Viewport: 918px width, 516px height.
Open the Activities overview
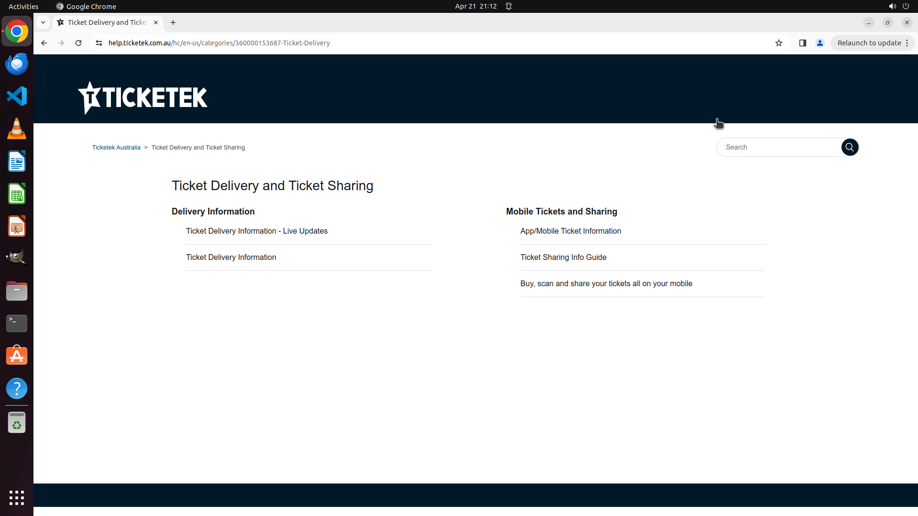tap(23, 6)
